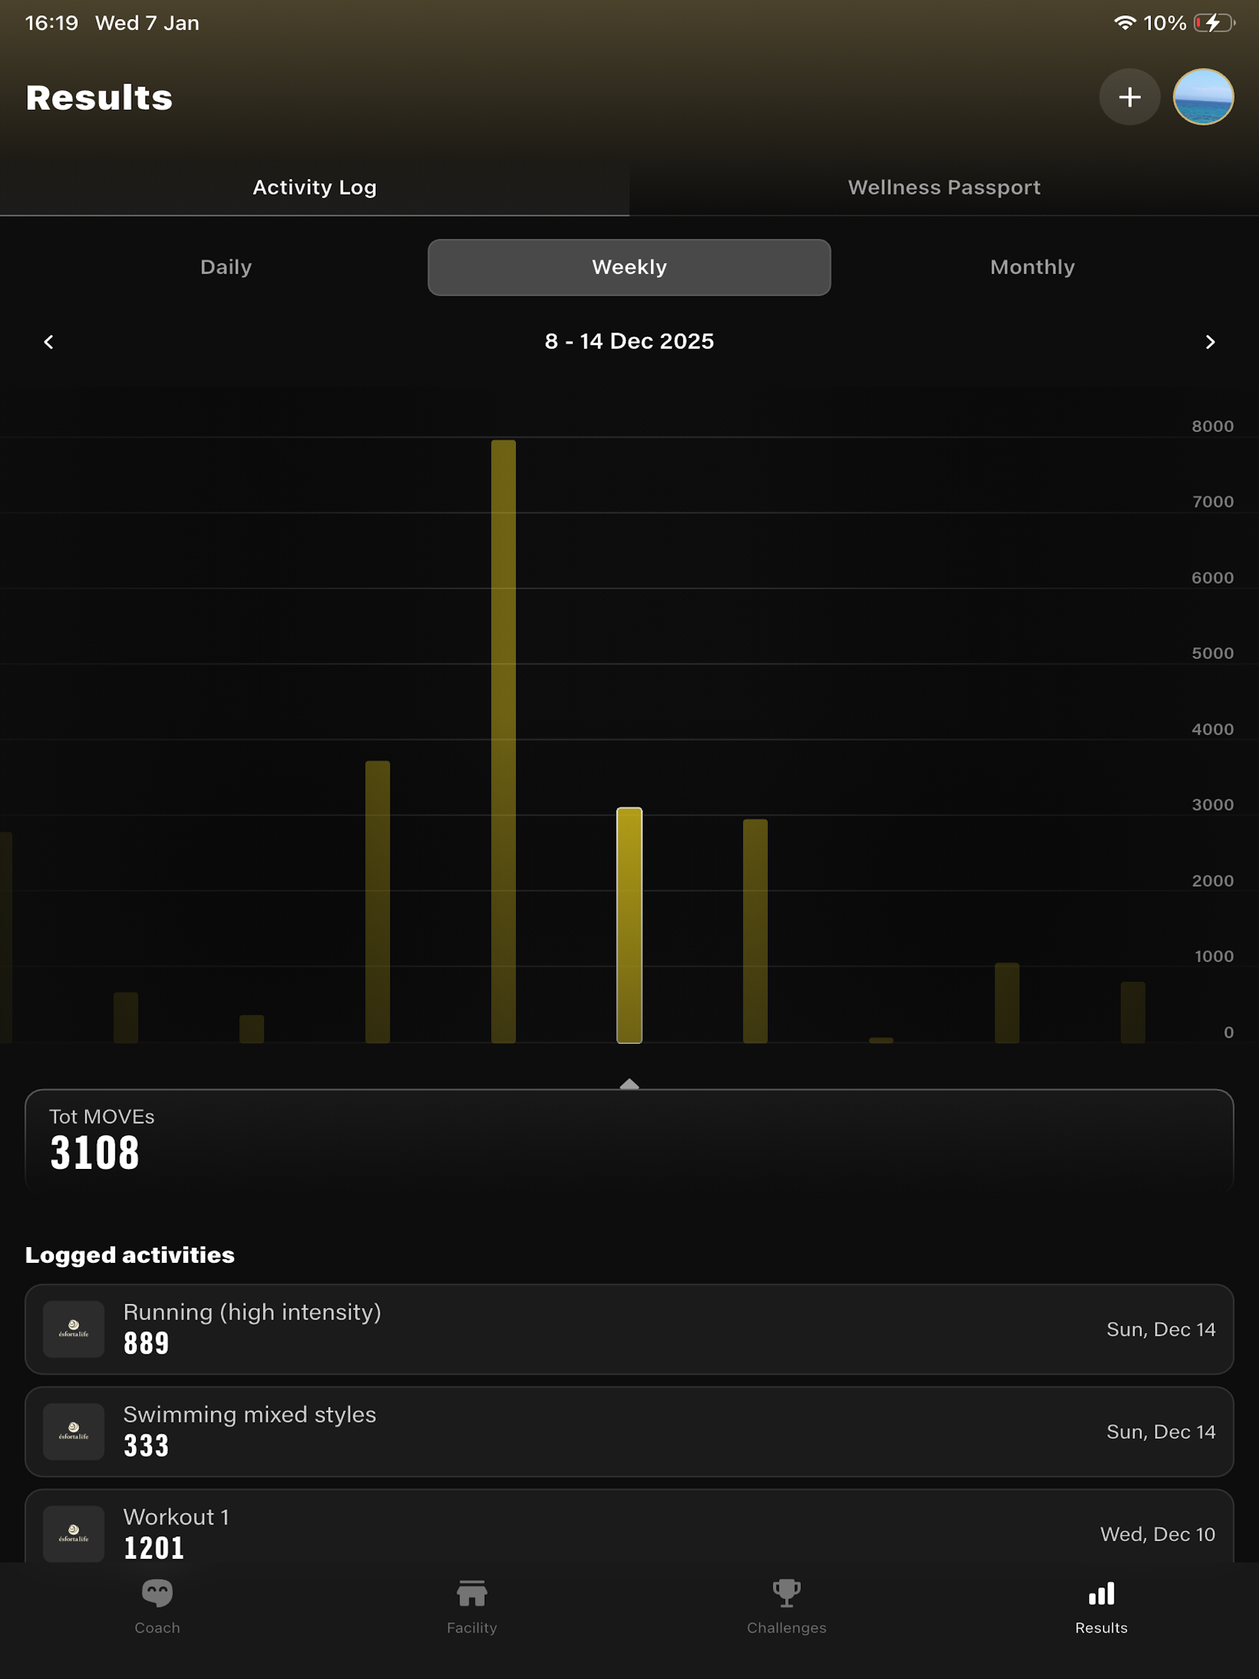Screen dimensions: 1259x1679
Task: Click the 16:19 clock in status bar
Action: pos(52,23)
